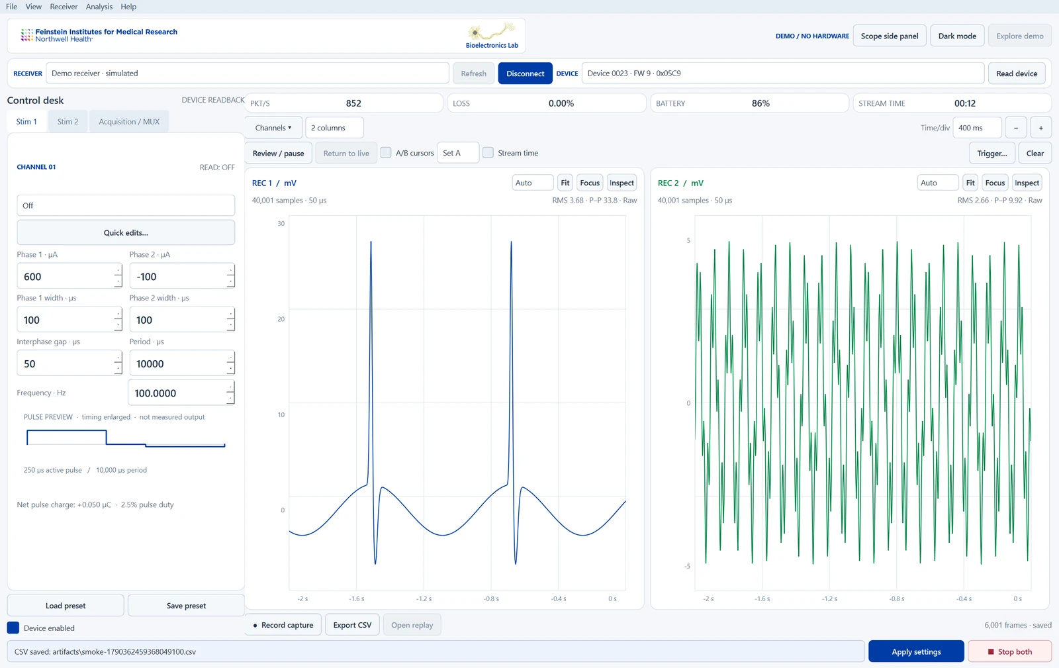
Task: Click Fit on REC 1 plot
Action: [x=565, y=183]
